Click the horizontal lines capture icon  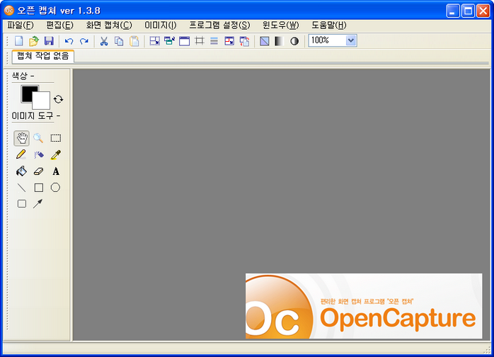214,41
